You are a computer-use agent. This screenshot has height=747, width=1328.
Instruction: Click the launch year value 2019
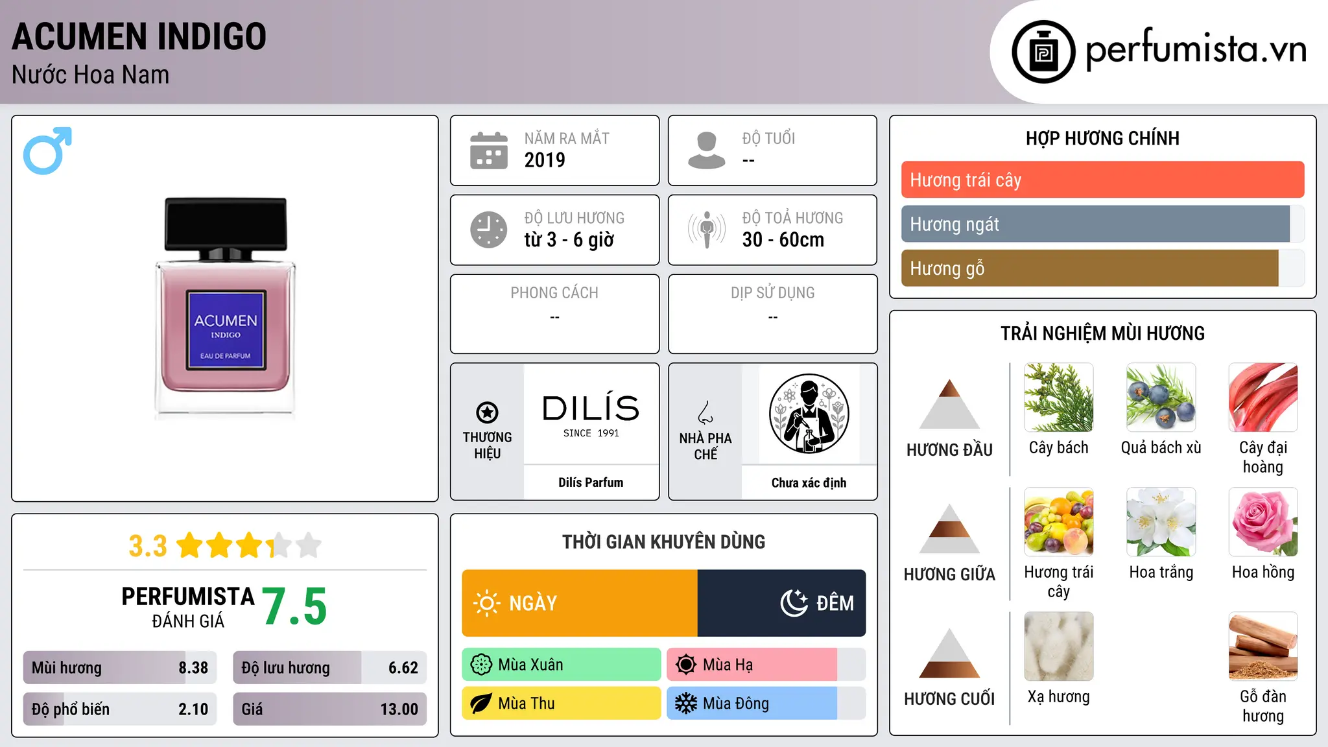[545, 160]
